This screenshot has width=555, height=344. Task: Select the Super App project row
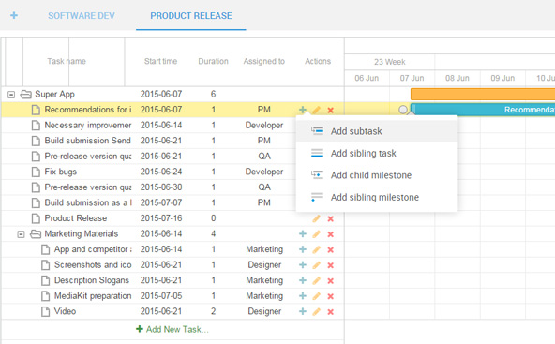172,94
